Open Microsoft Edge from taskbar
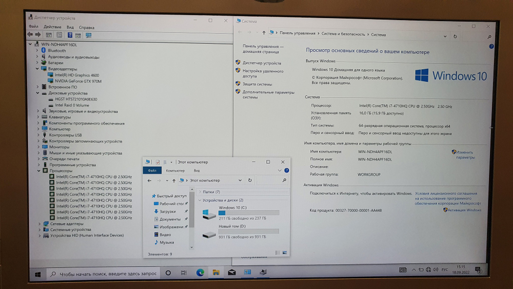The height and width of the screenshot is (289, 513). (x=200, y=272)
